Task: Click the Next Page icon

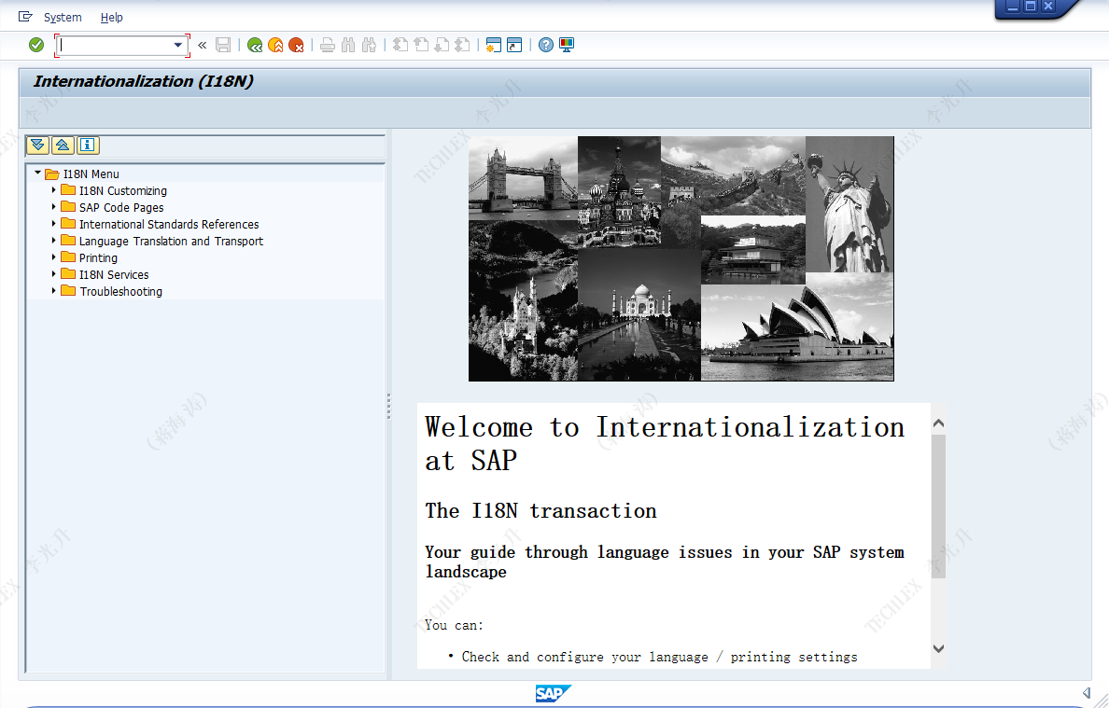Action: 442,45
